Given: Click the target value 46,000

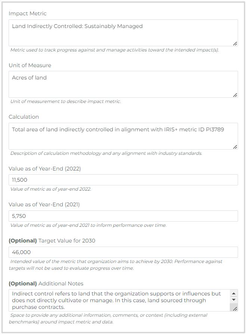Looking at the screenshot, I should click(18, 253).
